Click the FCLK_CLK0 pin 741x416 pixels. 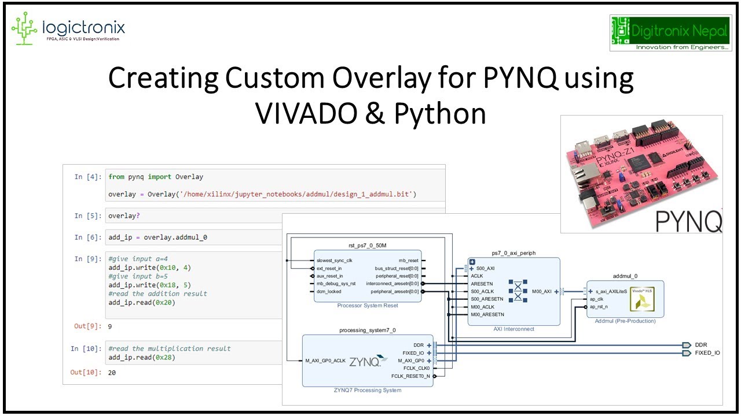[x=417, y=368]
